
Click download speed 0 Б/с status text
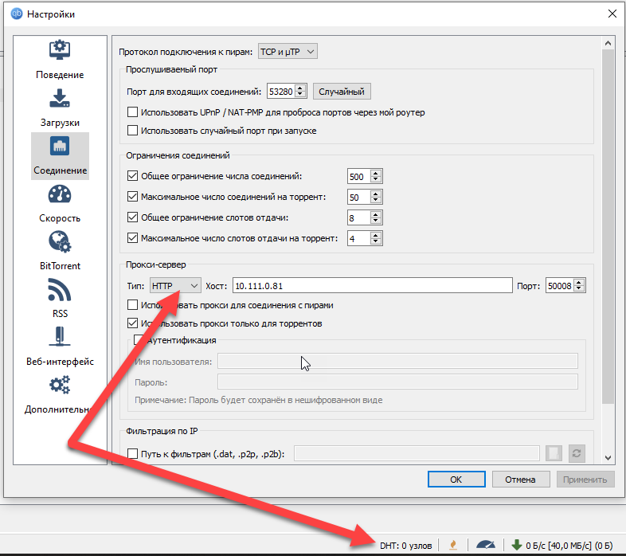pos(569,546)
